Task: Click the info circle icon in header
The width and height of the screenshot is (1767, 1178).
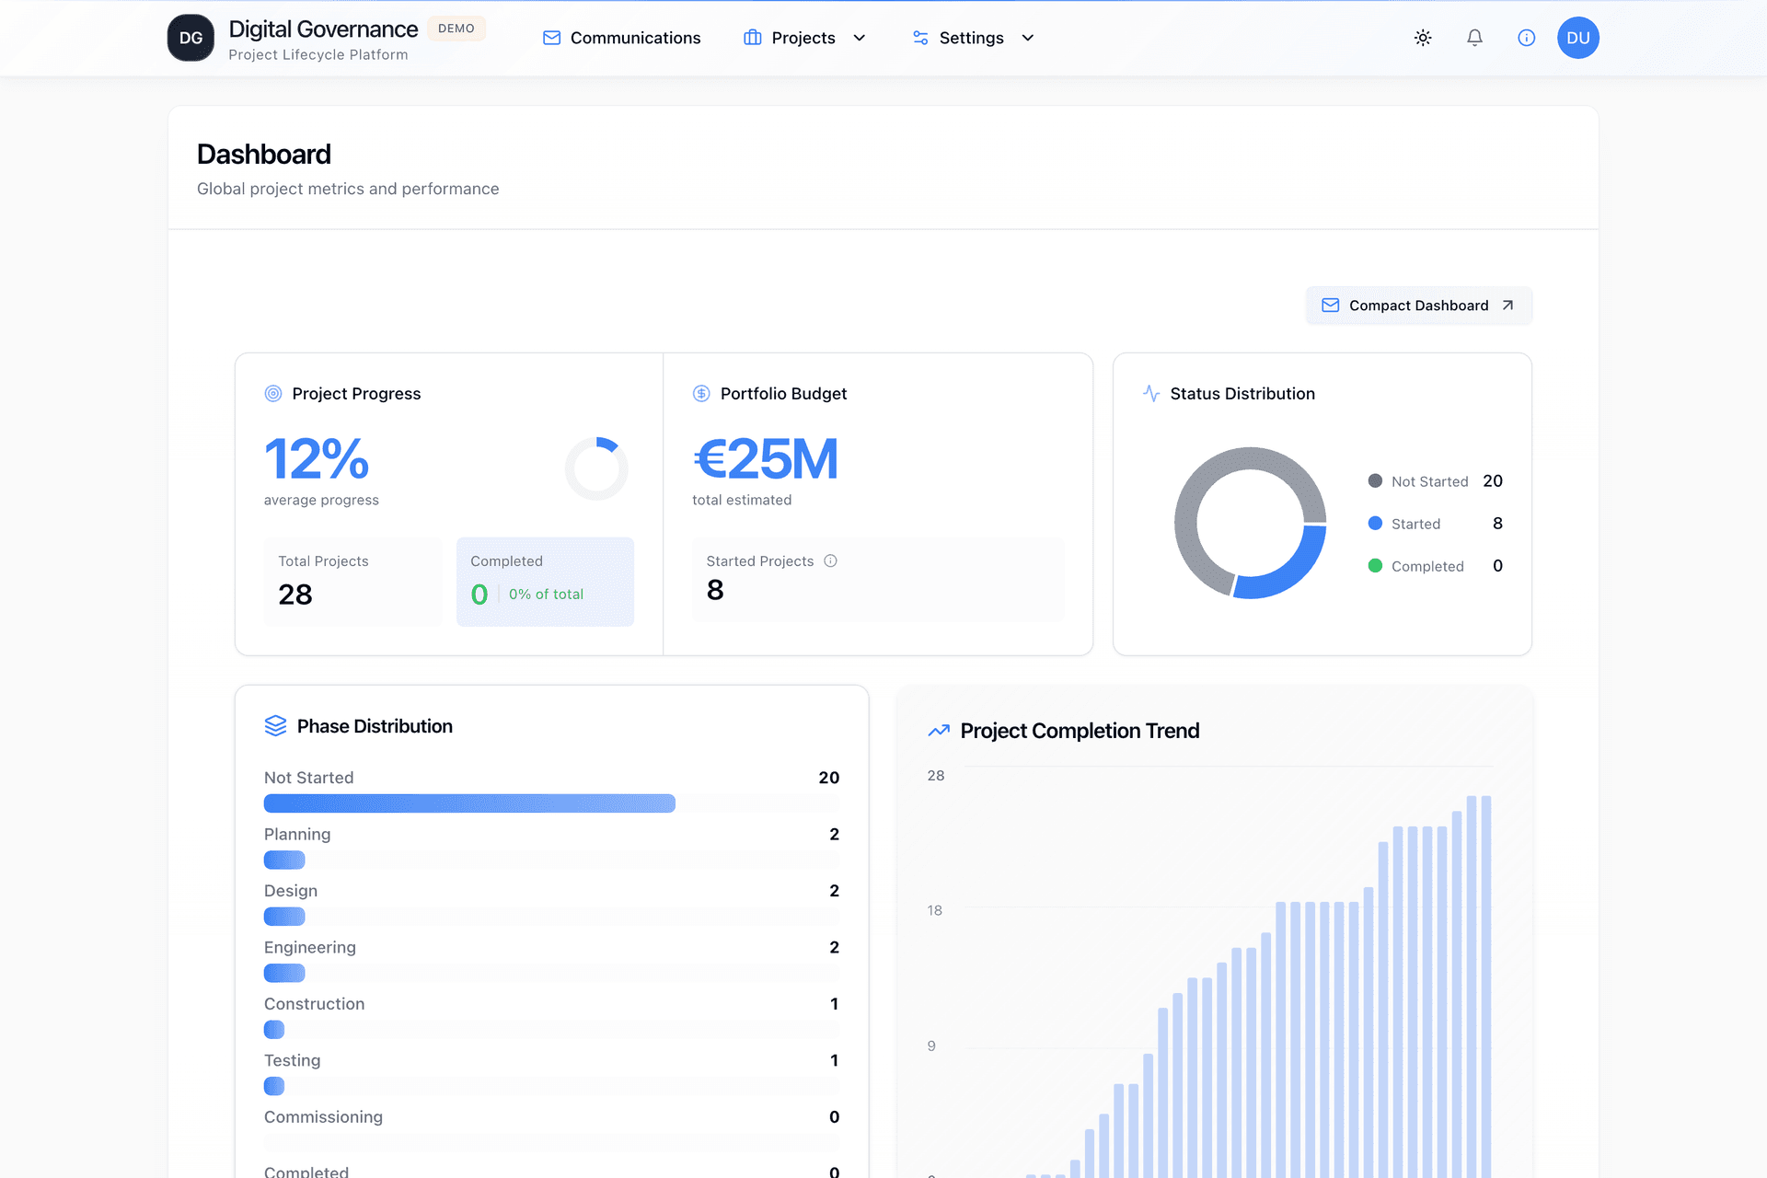Action: click(1526, 38)
